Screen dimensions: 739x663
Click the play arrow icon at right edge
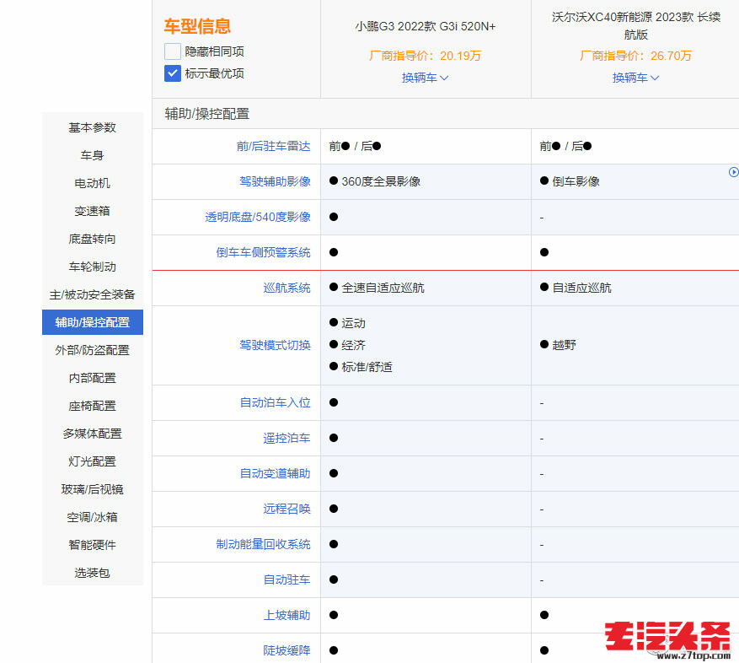tap(734, 172)
